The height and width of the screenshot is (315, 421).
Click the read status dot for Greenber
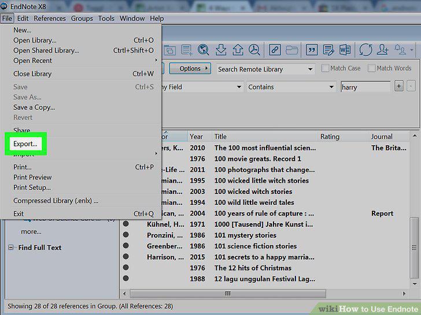tap(125, 246)
